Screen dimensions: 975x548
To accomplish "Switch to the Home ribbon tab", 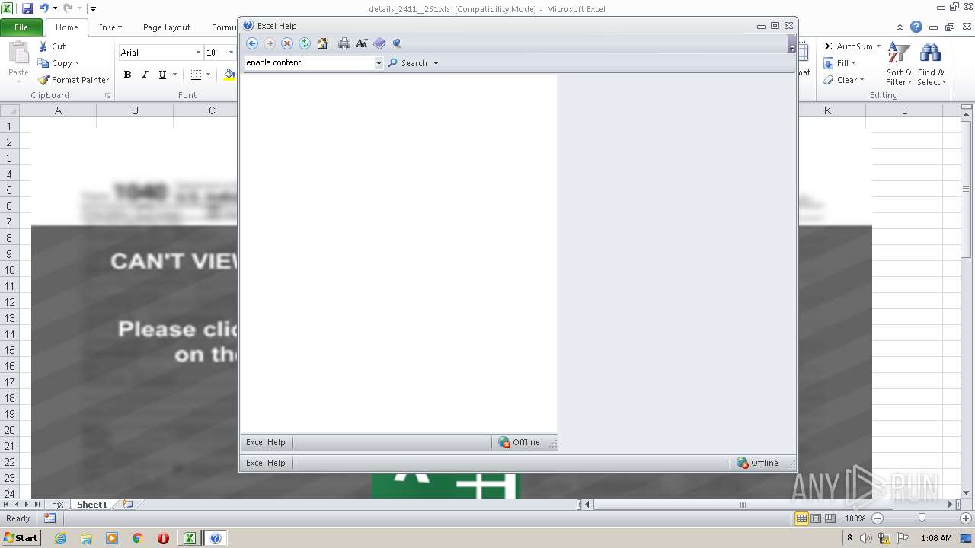I will pos(66,27).
